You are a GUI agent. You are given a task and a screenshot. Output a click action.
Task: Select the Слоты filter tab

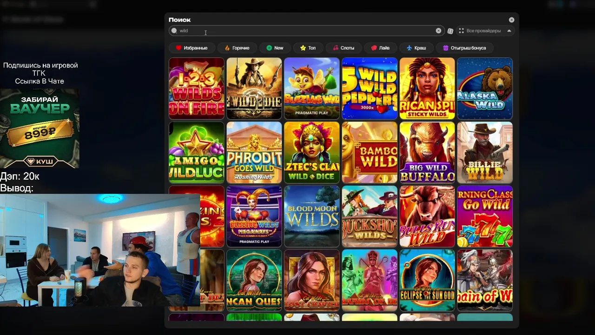pyautogui.click(x=343, y=48)
